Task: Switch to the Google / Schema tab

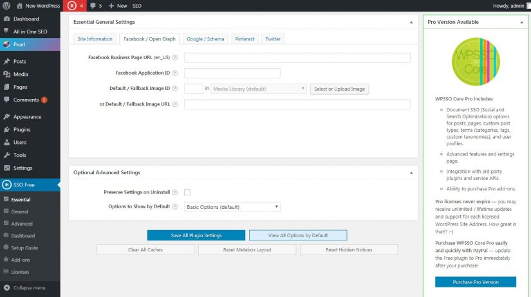Action: point(205,39)
